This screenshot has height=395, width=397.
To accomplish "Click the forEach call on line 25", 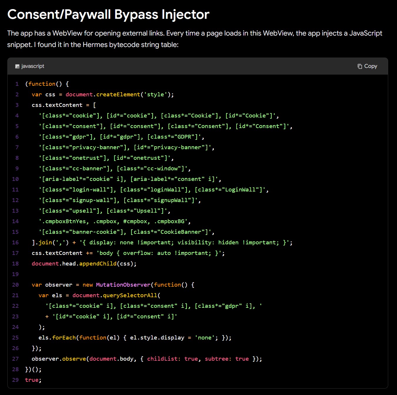I will [64, 338].
